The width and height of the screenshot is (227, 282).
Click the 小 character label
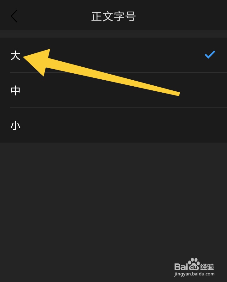tap(15, 126)
